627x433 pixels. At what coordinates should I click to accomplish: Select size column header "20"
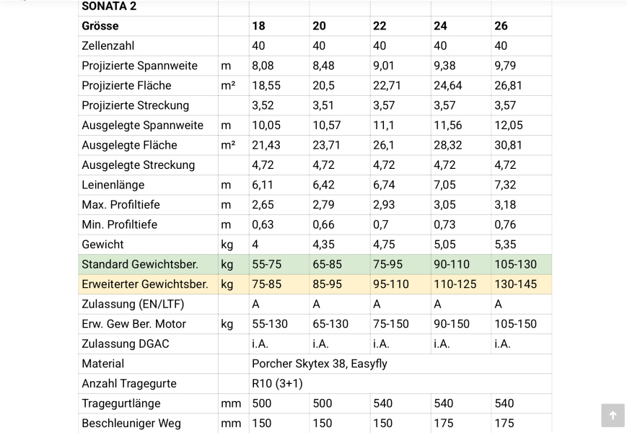(319, 26)
